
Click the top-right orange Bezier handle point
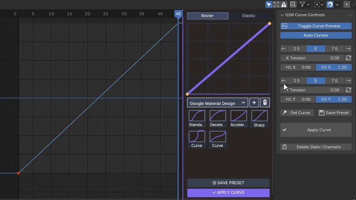[270, 24]
